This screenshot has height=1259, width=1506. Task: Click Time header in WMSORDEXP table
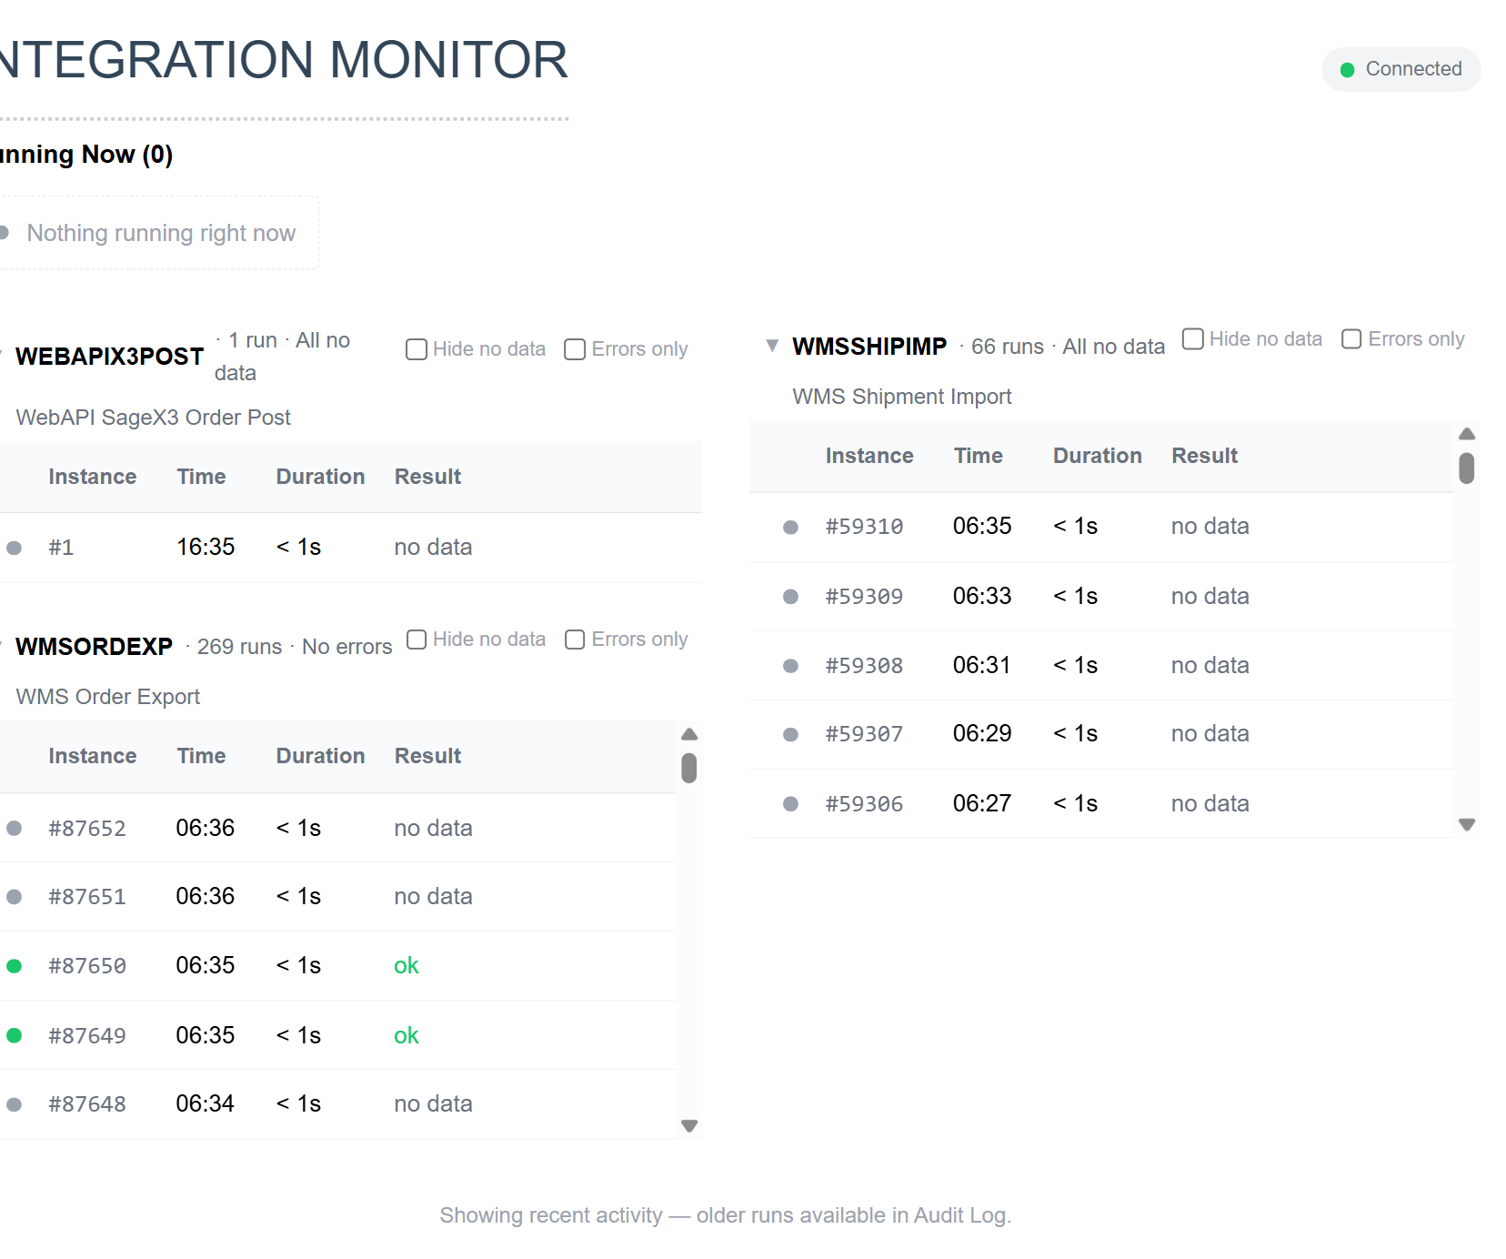pyautogui.click(x=201, y=756)
